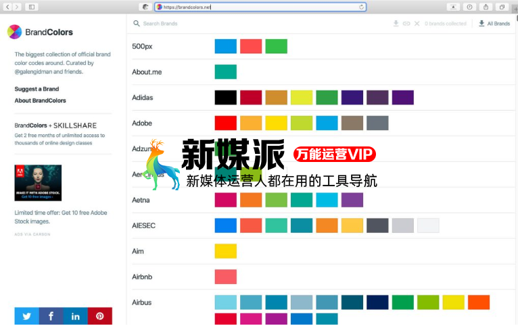The image size is (518, 328).
Task: Share on Twitter
Action: (x=27, y=316)
